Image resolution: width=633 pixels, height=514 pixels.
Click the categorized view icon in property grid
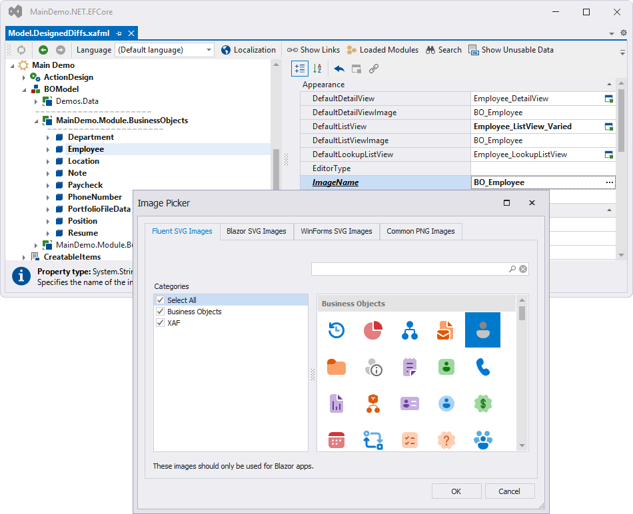pyautogui.click(x=300, y=69)
